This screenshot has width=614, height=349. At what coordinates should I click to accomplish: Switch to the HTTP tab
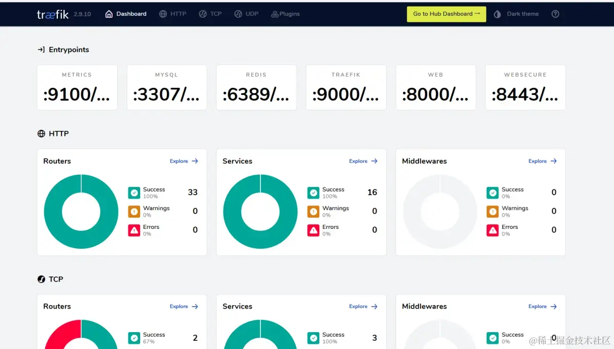point(173,14)
